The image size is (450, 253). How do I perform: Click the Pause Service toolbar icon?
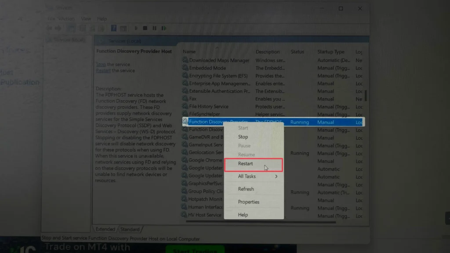point(154,28)
